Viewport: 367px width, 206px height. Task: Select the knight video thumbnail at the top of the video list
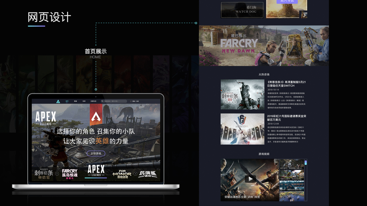click(x=292, y=164)
